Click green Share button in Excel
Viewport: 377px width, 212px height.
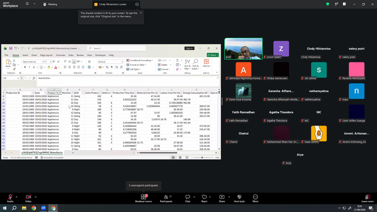(213, 55)
